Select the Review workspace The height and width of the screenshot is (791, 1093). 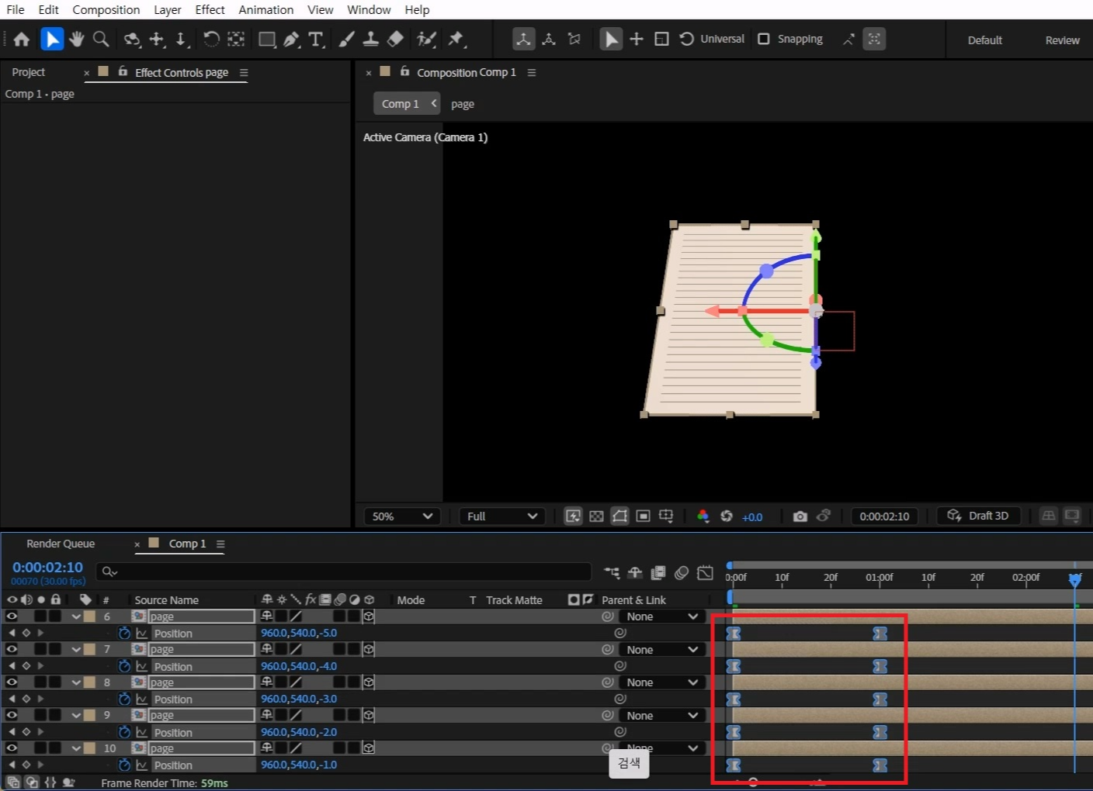1062,40
